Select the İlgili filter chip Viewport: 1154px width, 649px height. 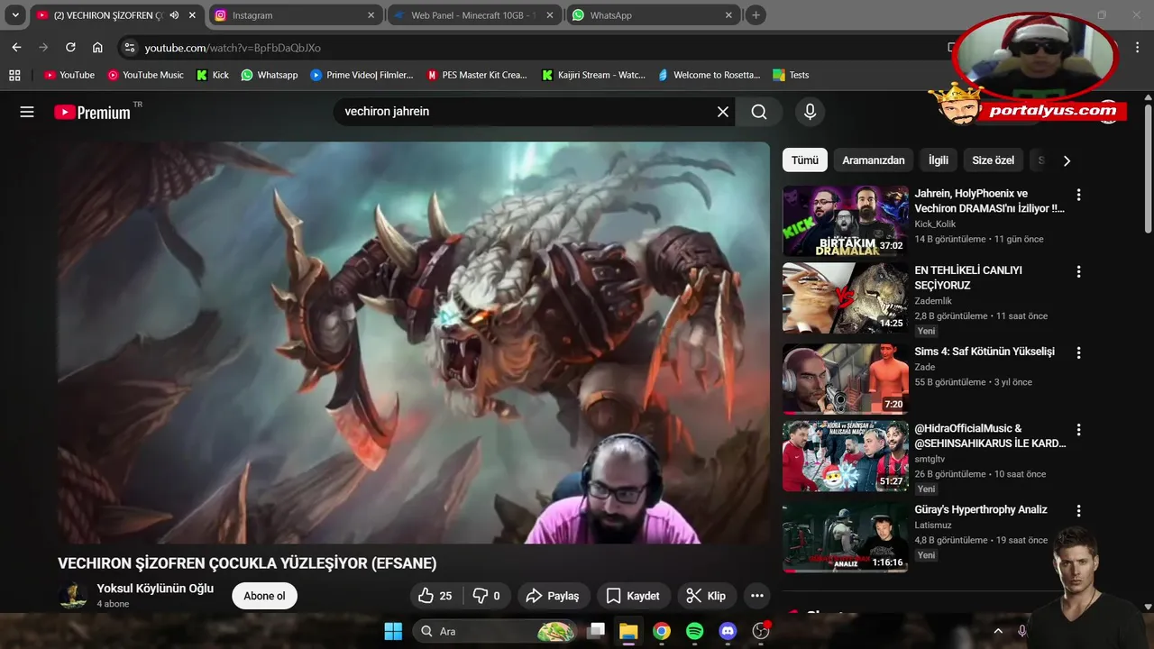click(x=939, y=160)
